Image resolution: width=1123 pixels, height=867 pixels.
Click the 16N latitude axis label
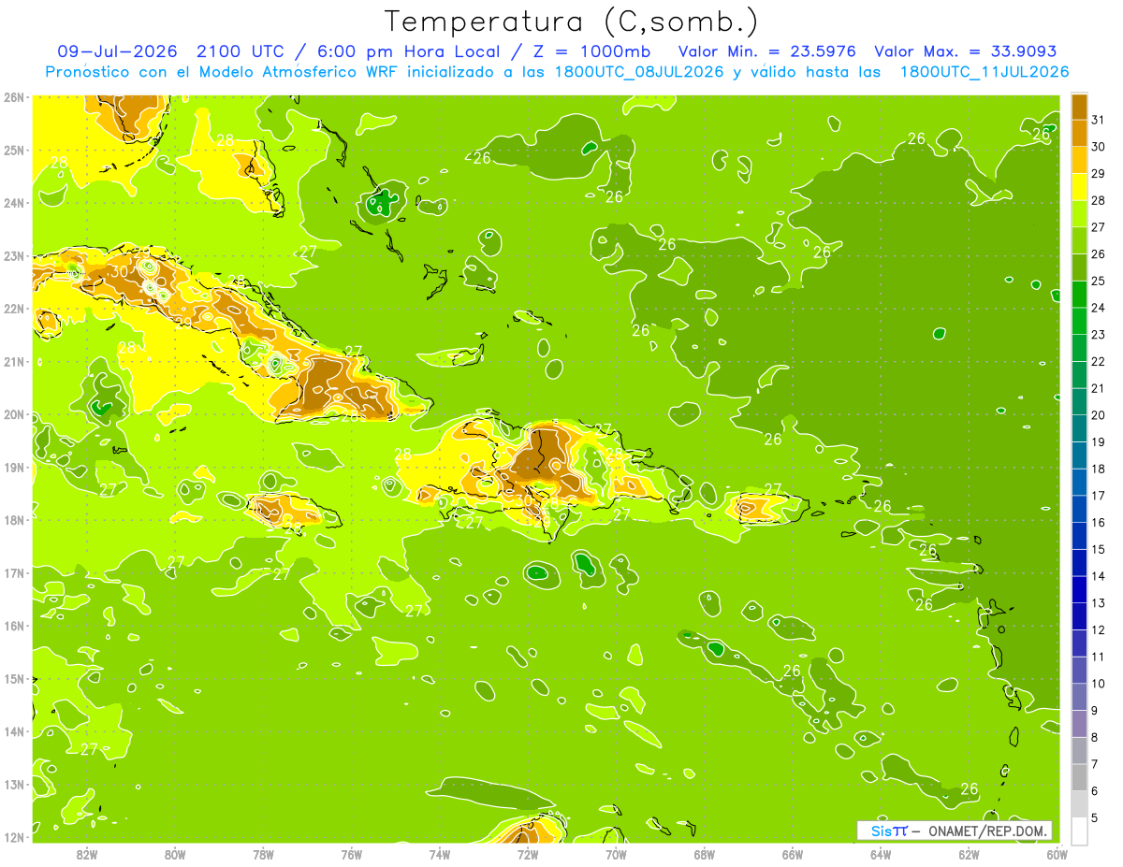[x=14, y=626]
